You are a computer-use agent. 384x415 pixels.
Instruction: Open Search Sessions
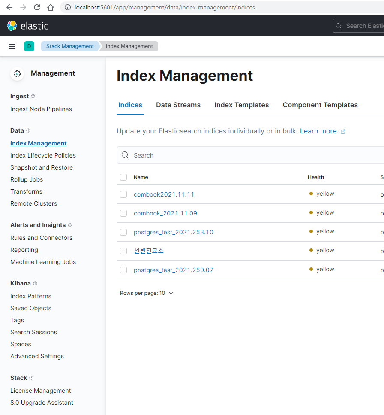click(33, 332)
